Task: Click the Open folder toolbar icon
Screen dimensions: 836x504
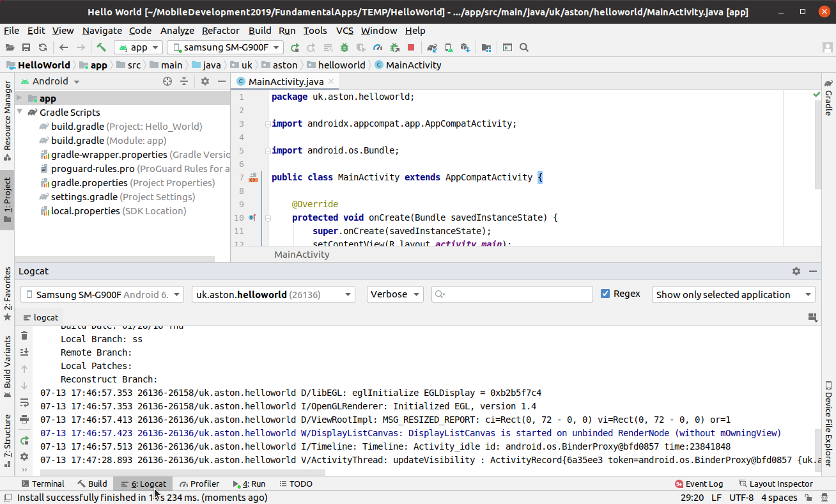Action: pos(10,47)
